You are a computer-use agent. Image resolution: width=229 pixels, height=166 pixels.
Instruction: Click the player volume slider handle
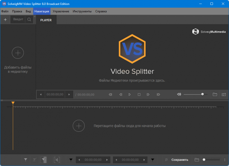point(203,94)
